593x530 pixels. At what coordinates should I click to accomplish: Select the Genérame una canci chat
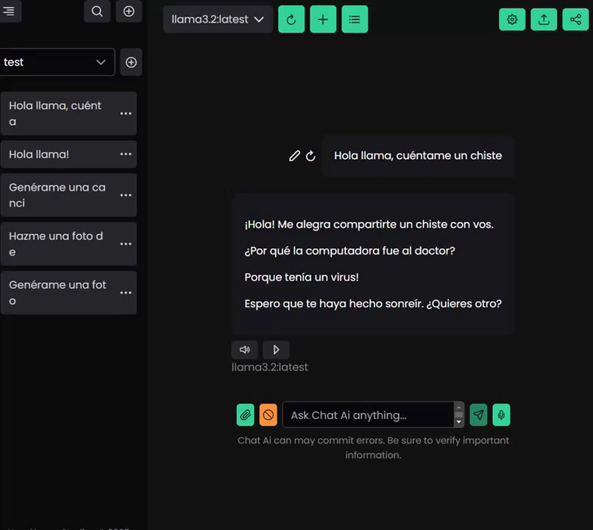click(57, 195)
